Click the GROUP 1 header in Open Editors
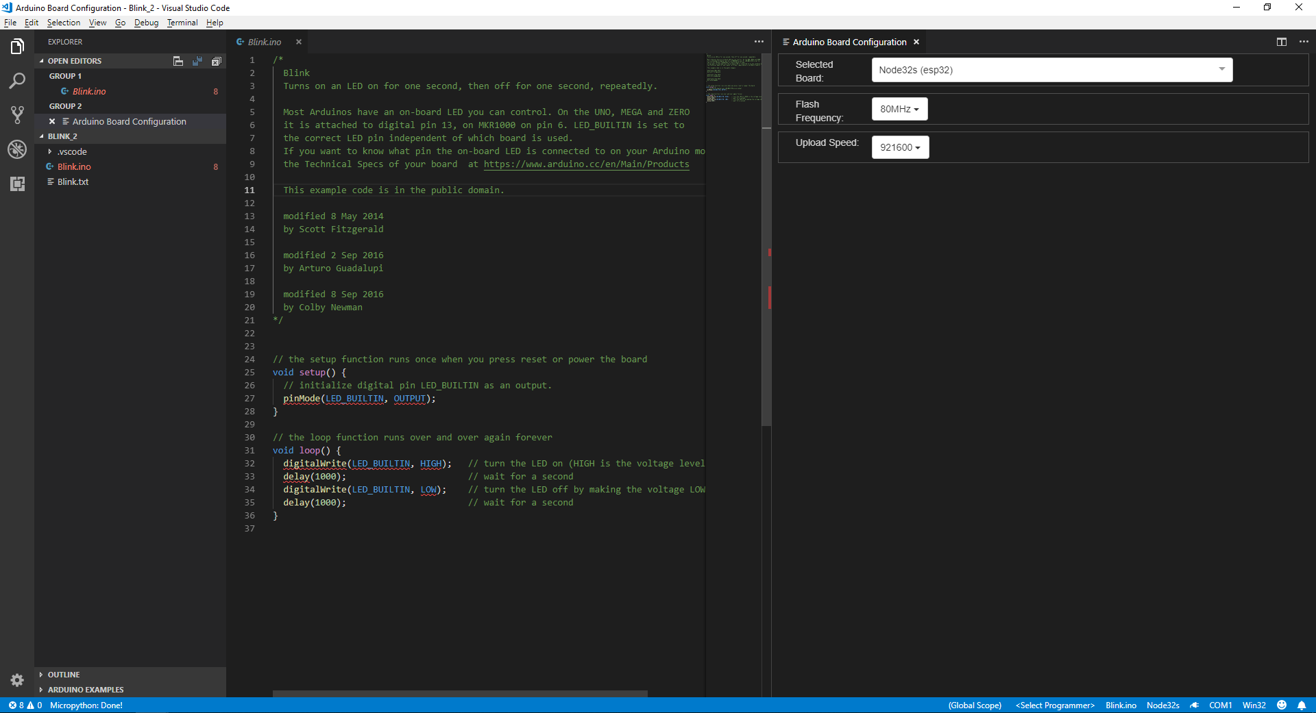Image resolution: width=1316 pixels, height=713 pixels. [65, 76]
